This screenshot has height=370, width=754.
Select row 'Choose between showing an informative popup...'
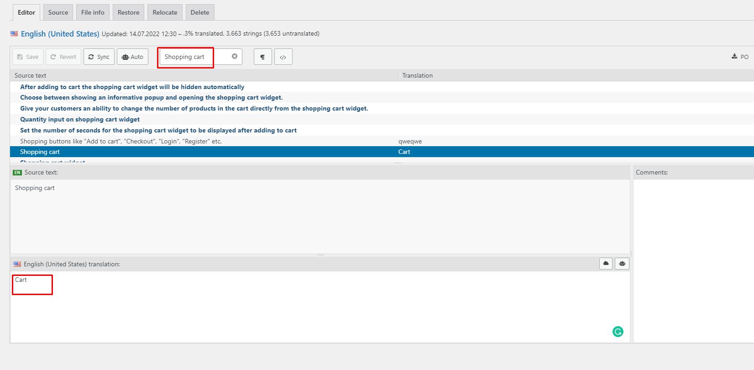point(382,97)
